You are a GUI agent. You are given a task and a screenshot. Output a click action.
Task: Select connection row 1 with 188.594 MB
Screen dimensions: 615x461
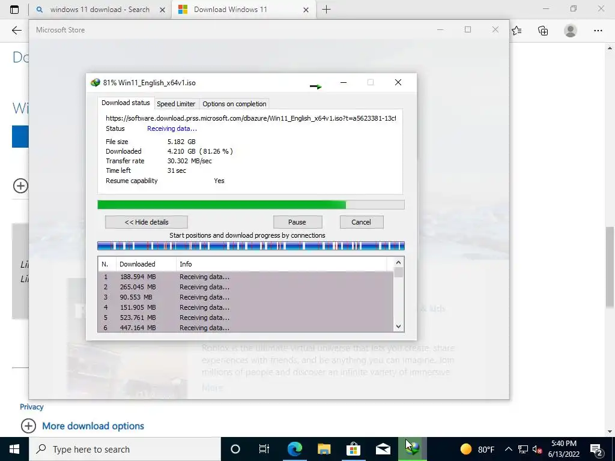click(x=246, y=277)
